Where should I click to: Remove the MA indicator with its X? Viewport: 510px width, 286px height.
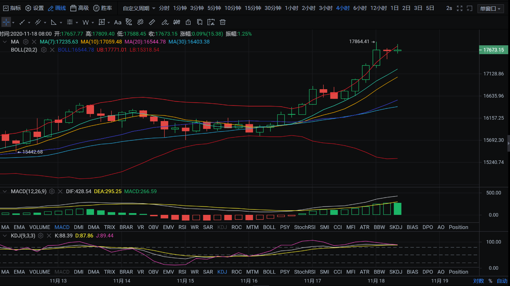(34, 42)
